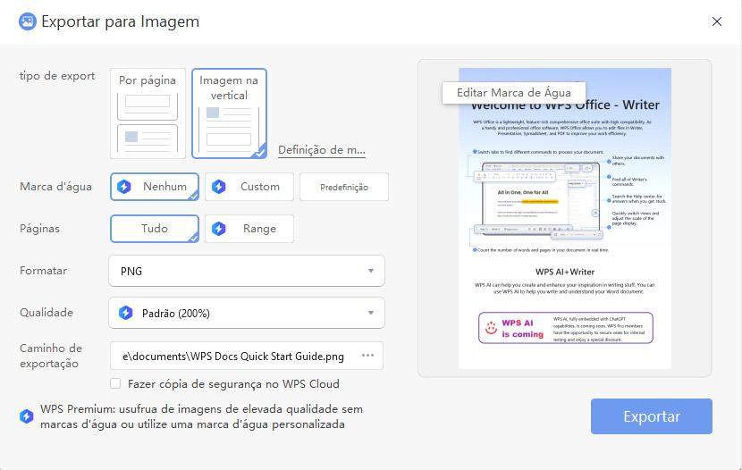Choose Custom watermark option

pos(249,186)
